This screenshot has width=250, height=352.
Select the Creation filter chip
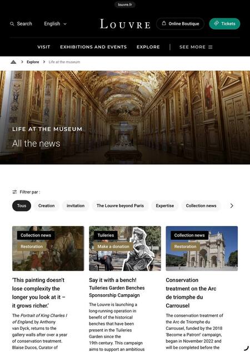click(x=46, y=205)
